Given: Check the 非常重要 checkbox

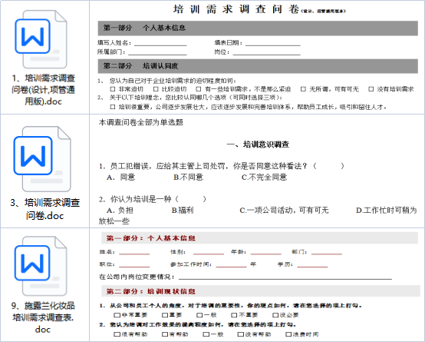Looking at the screenshot, I should pyautogui.click(x=117, y=315).
